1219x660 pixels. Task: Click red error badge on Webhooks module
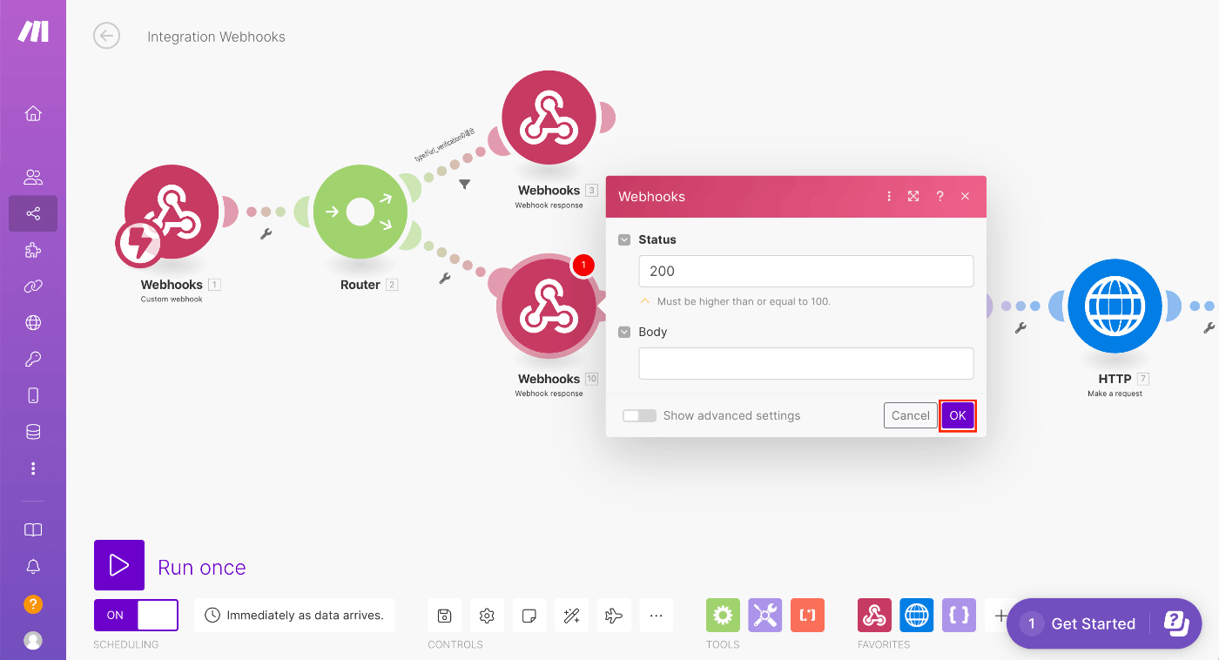583,265
